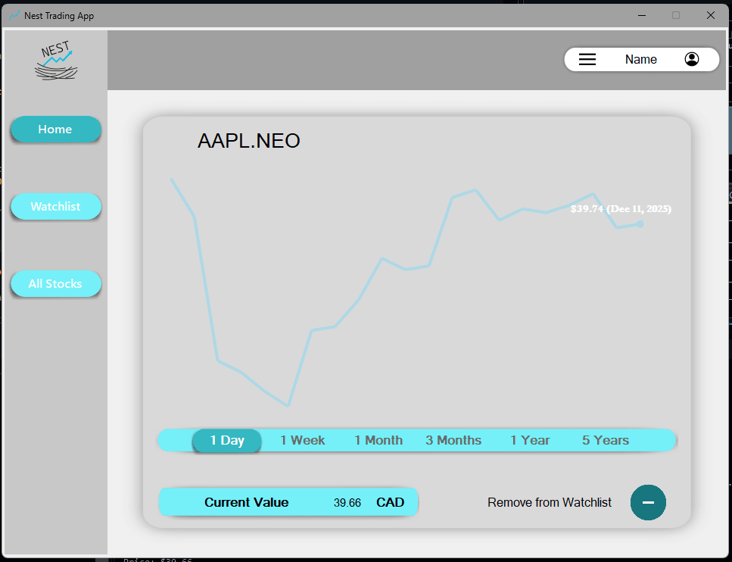Select the 3 Months range
Viewport: 732px width, 562px height.
click(453, 440)
